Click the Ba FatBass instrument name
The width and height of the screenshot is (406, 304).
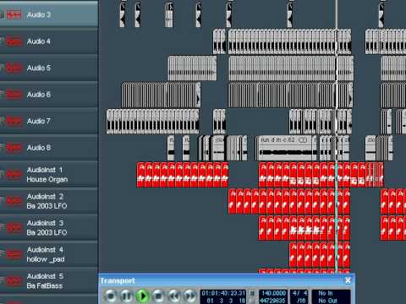tap(45, 285)
